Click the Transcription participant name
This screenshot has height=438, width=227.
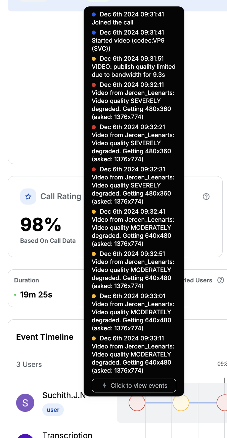tap(67, 435)
